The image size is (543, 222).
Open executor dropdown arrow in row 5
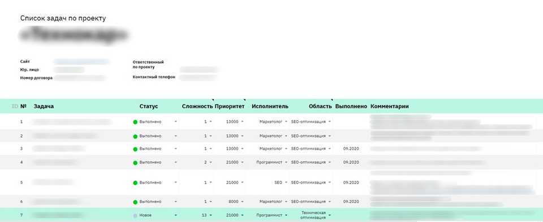[x=286, y=183]
